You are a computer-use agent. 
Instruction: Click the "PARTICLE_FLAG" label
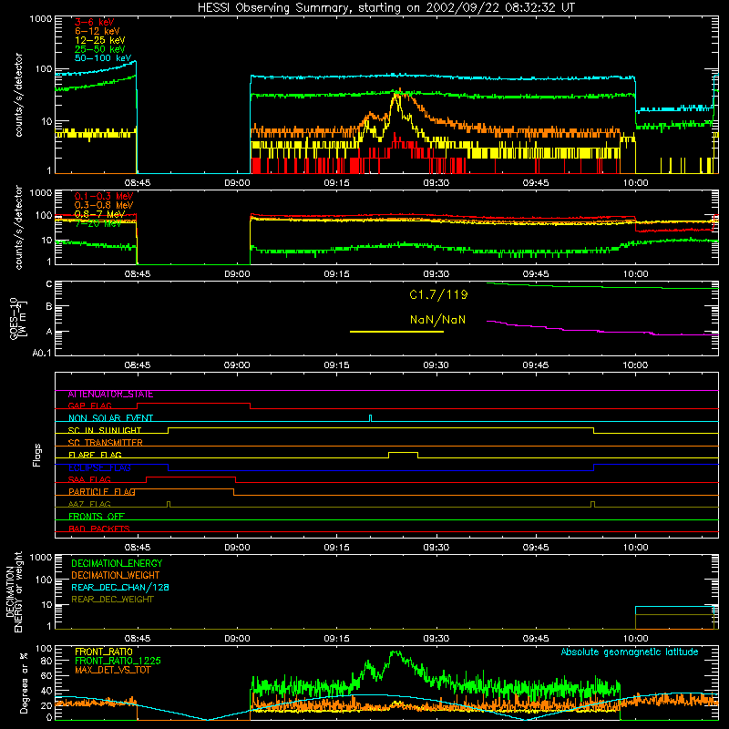[102, 492]
